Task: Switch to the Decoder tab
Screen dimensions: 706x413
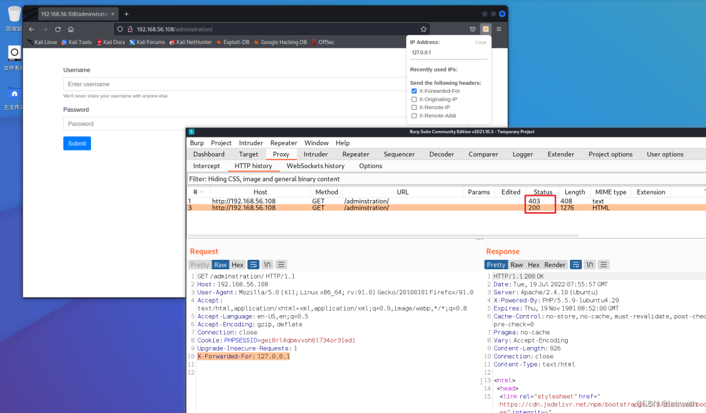Action: 442,154
